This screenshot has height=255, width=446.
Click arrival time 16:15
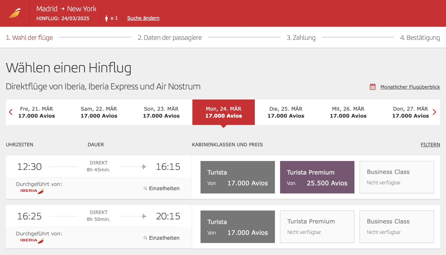pyautogui.click(x=168, y=167)
